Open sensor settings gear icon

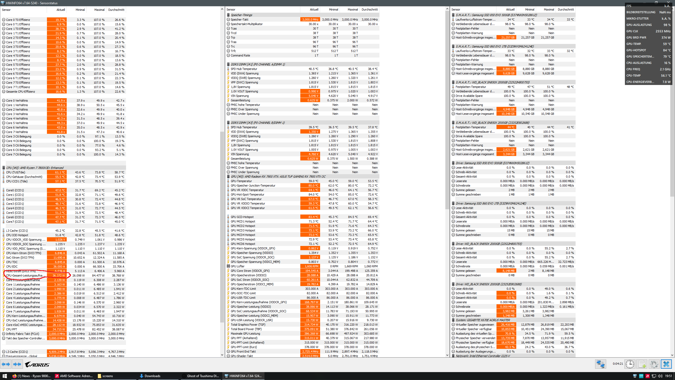point(654,364)
